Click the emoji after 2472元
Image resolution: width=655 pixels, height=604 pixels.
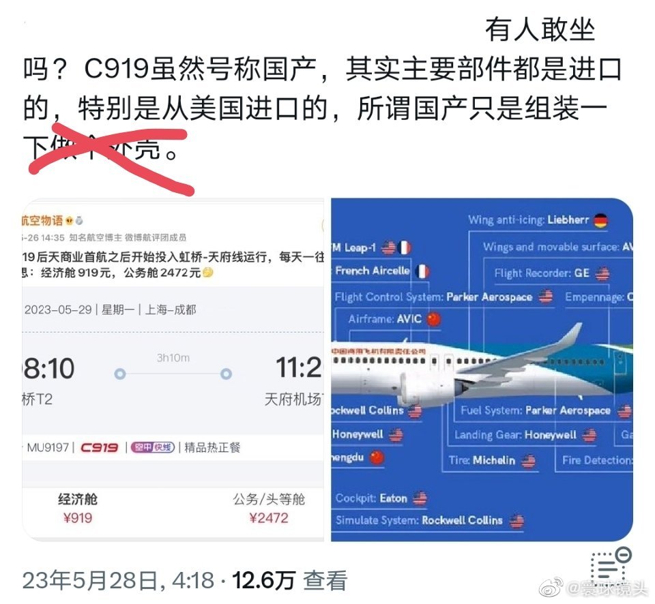pyautogui.click(x=207, y=273)
